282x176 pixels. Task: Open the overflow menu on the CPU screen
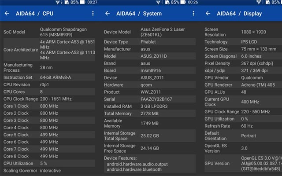(x=93, y=14)
